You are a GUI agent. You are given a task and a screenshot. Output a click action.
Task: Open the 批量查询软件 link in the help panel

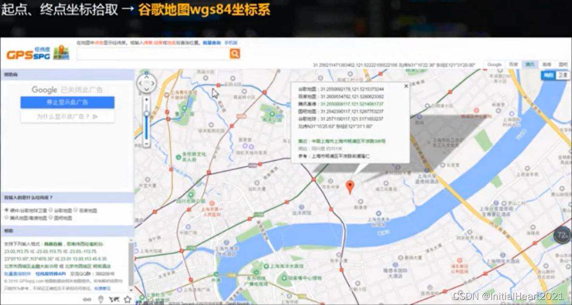pyautogui.click(x=18, y=273)
